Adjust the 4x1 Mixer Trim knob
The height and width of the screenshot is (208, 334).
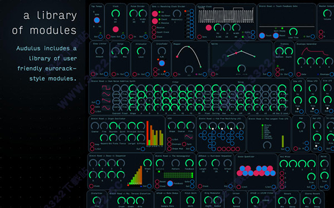click(x=311, y=176)
